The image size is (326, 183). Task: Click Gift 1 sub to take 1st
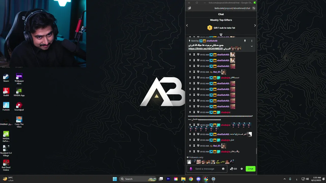(224, 28)
